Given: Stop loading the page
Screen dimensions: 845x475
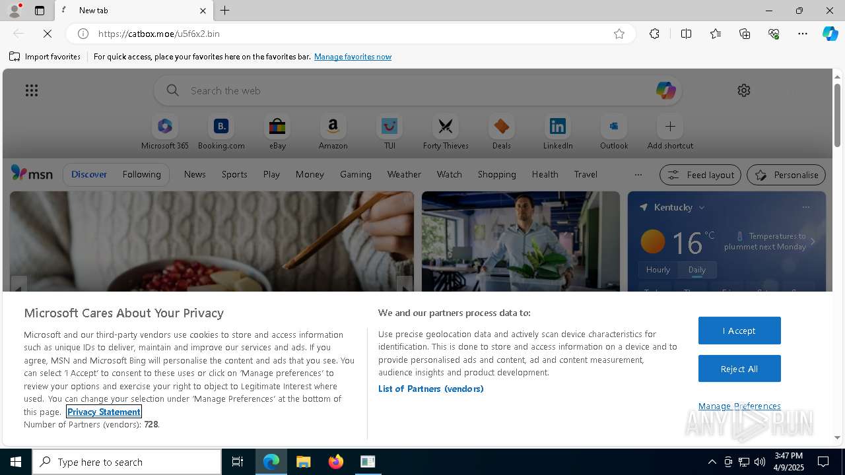Looking at the screenshot, I should pyautogui.click(x=48, y=34).
